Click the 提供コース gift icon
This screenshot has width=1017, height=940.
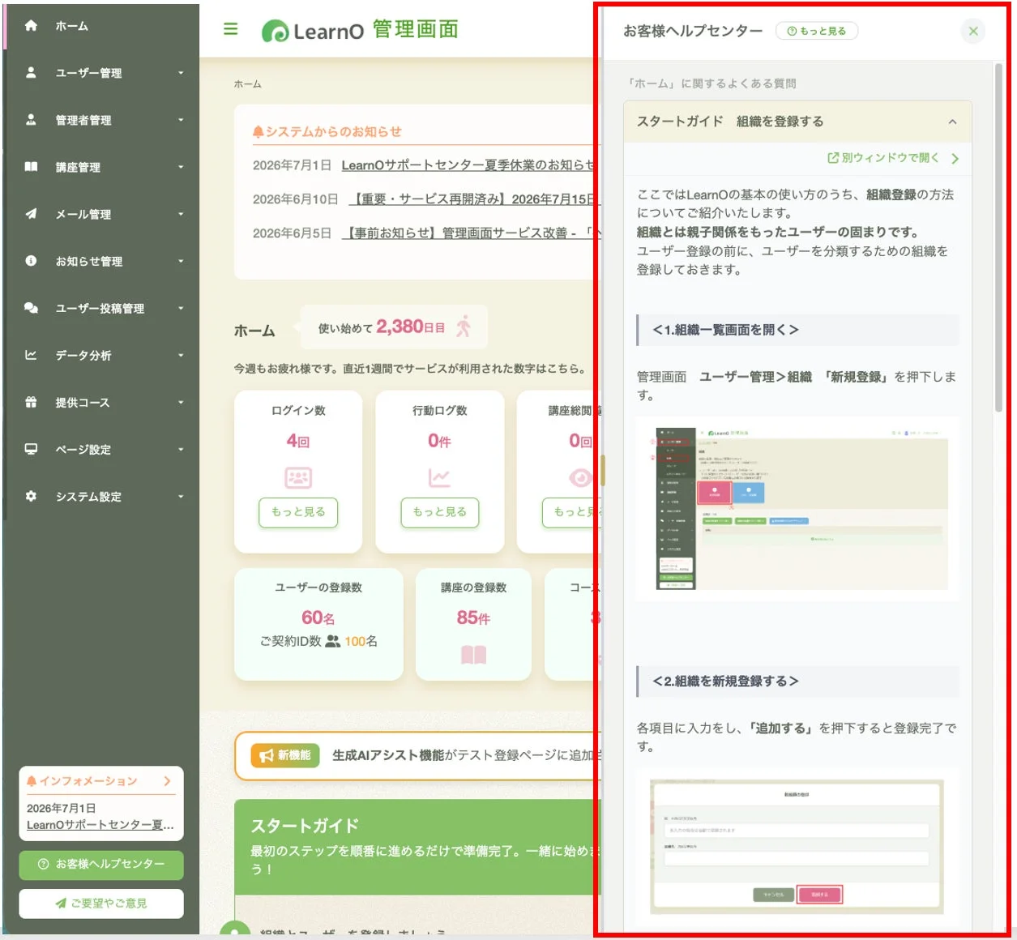(x=31, y=401)
